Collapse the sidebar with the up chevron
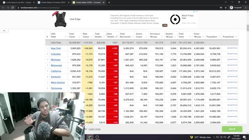249x140 pixels. (4, 30)
